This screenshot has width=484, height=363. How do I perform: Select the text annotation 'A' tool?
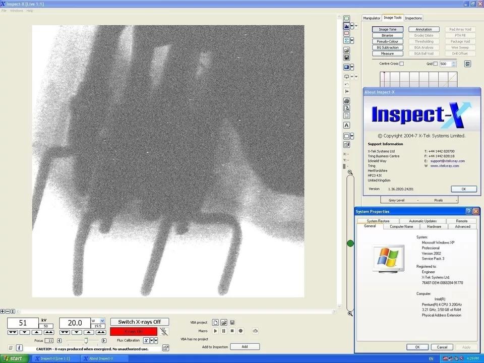(346, 125)
